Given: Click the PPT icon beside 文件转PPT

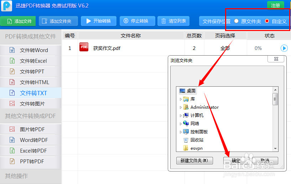Looking at the screenshot, I should pyautogui.click(x=12, y=72).
